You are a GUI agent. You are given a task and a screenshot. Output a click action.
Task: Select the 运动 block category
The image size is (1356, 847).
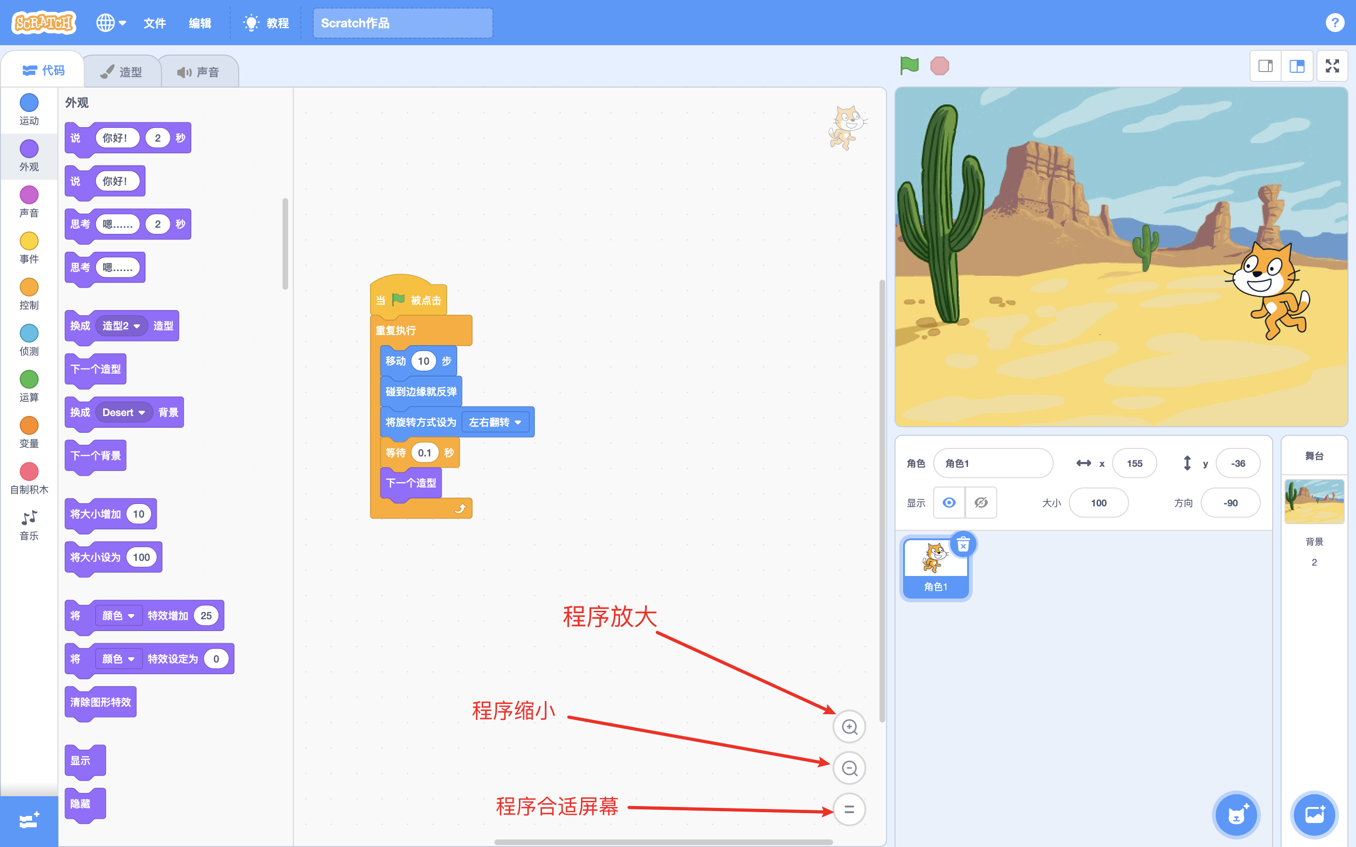(x=29, y=110)
